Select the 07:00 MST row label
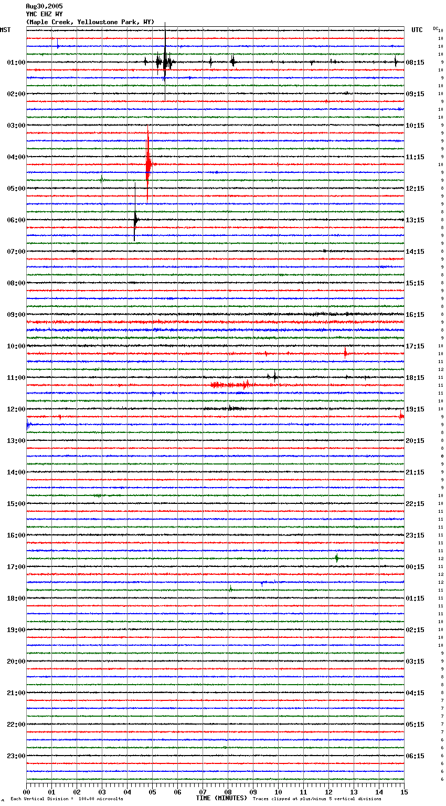 [x=16, y=252]
